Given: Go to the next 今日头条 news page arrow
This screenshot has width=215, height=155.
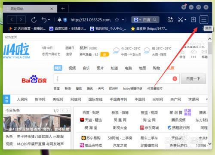Looking at the screenshot, I should point(68,111).
